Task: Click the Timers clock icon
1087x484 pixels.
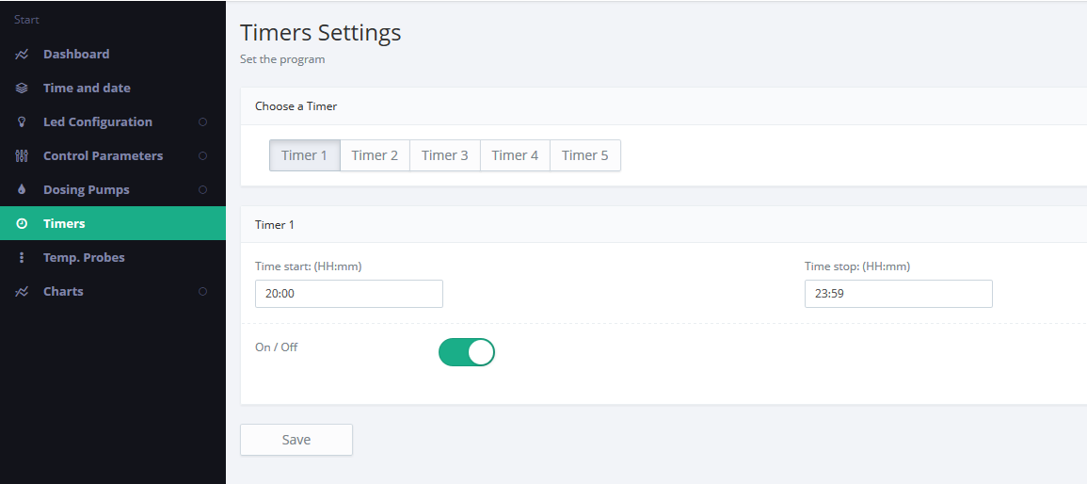Action: pos(22,224)
